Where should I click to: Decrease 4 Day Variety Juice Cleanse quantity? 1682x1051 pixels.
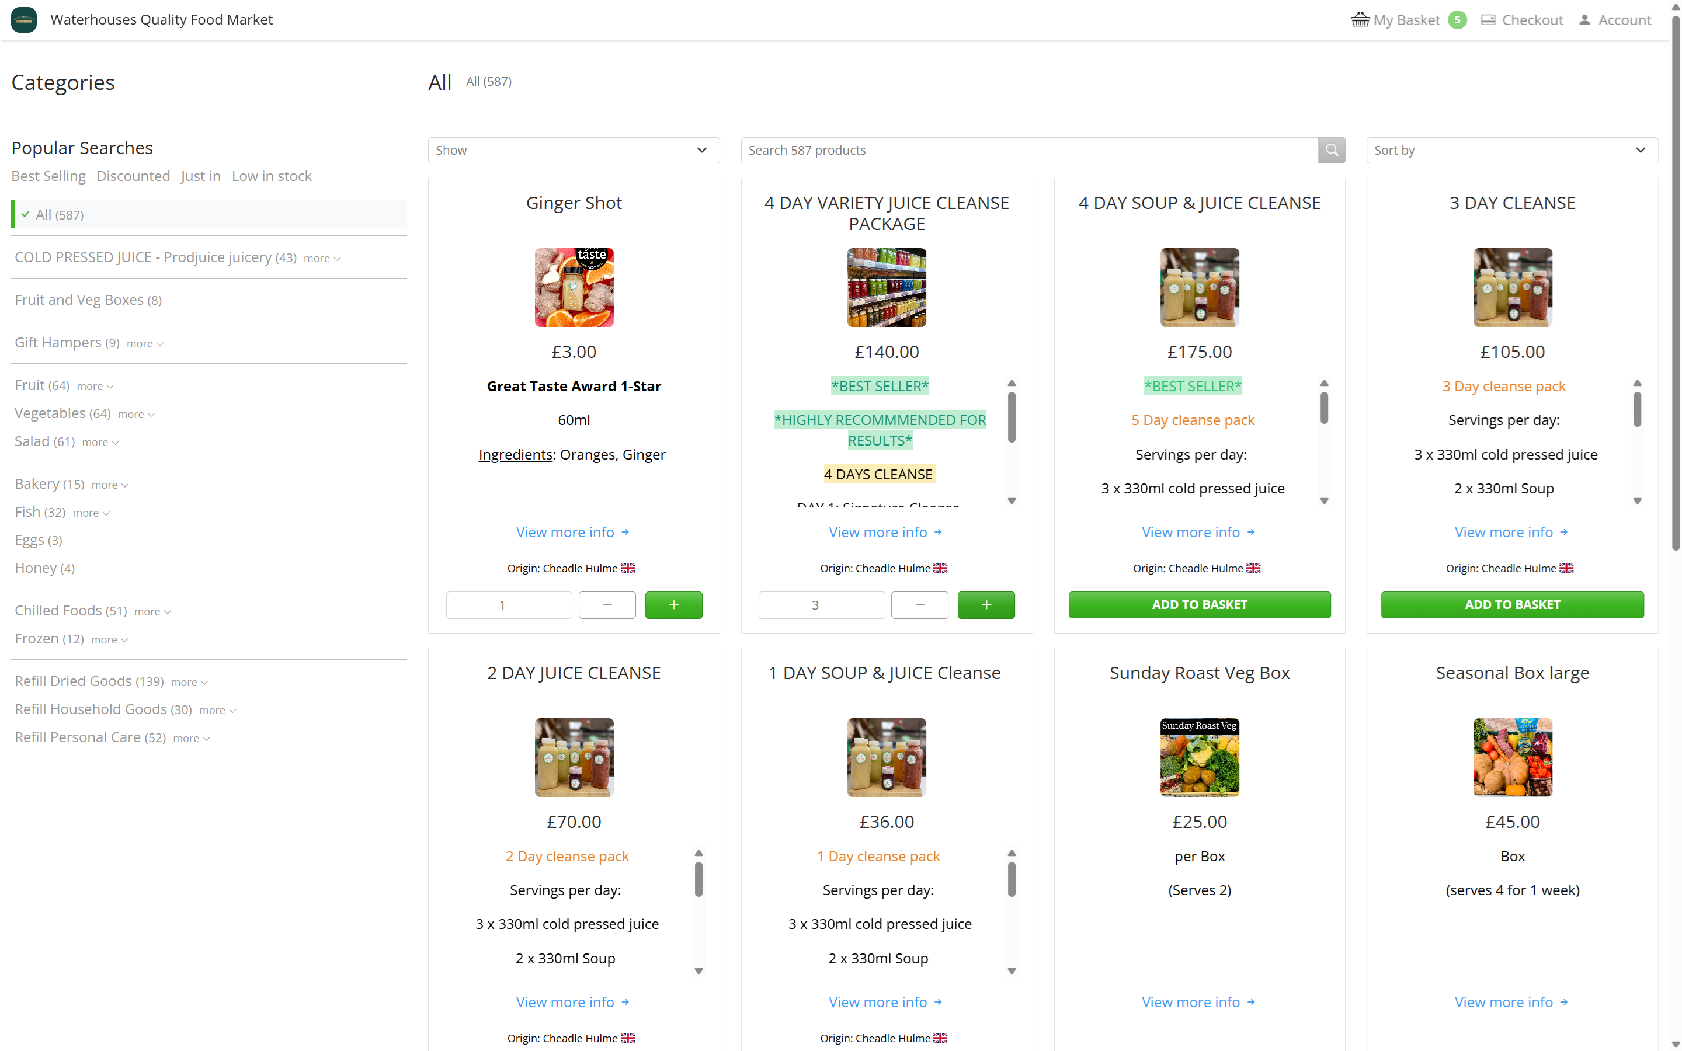(919, 605)
